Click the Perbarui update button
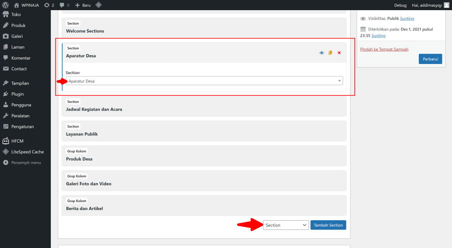Image resolution: width=452 pixels, height=248 pixels. [430, 59]
